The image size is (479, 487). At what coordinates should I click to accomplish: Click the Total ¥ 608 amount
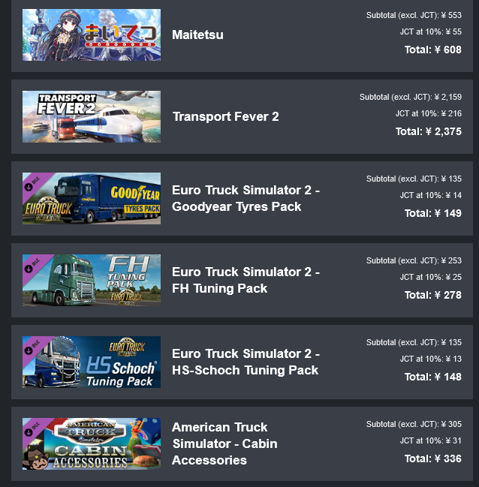(x=432, y=50)
